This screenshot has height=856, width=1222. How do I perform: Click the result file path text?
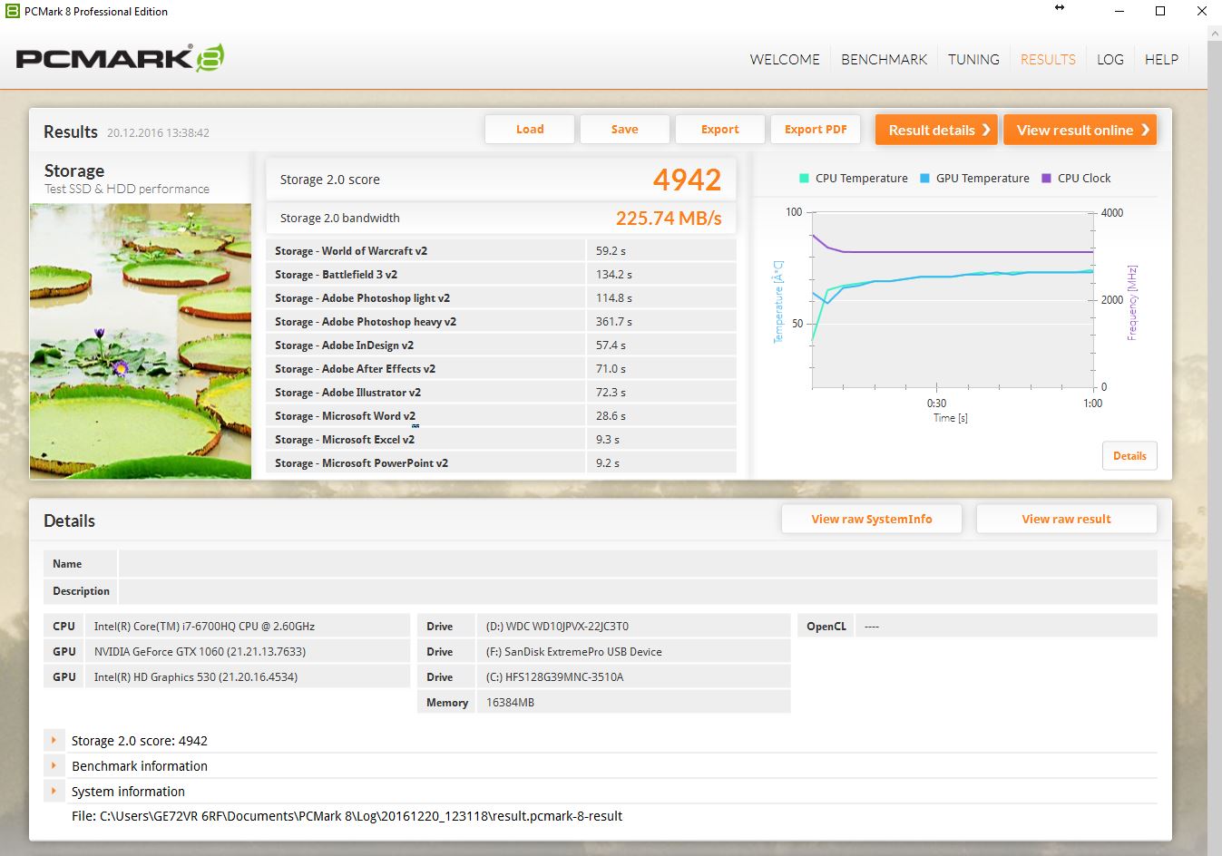[x=347, y=816]
